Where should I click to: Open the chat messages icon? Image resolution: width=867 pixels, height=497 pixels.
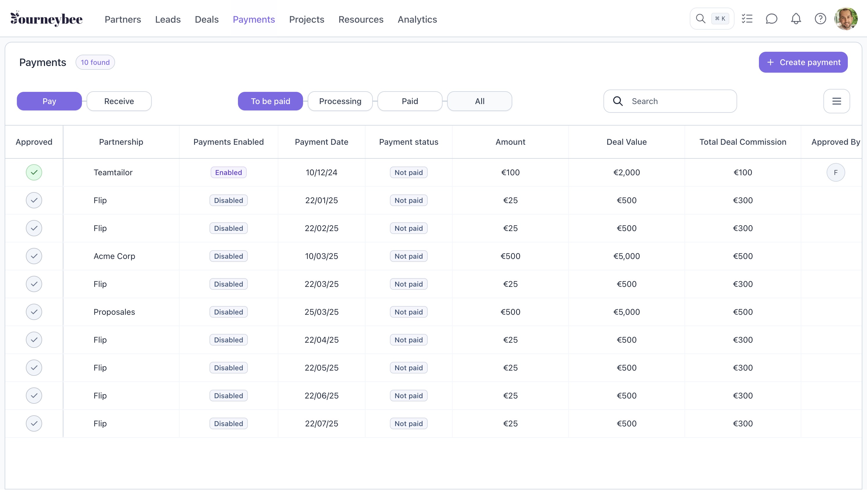pyautogui.click(x=771, y=19)
